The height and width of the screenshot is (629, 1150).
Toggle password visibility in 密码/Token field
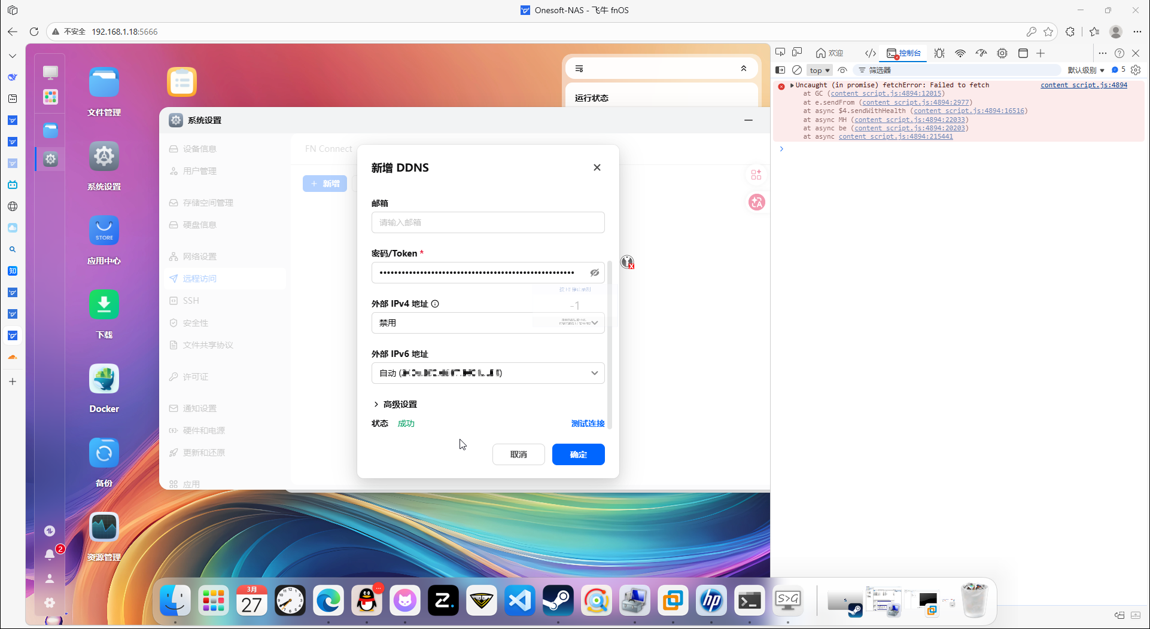click(x=595, y=273)
